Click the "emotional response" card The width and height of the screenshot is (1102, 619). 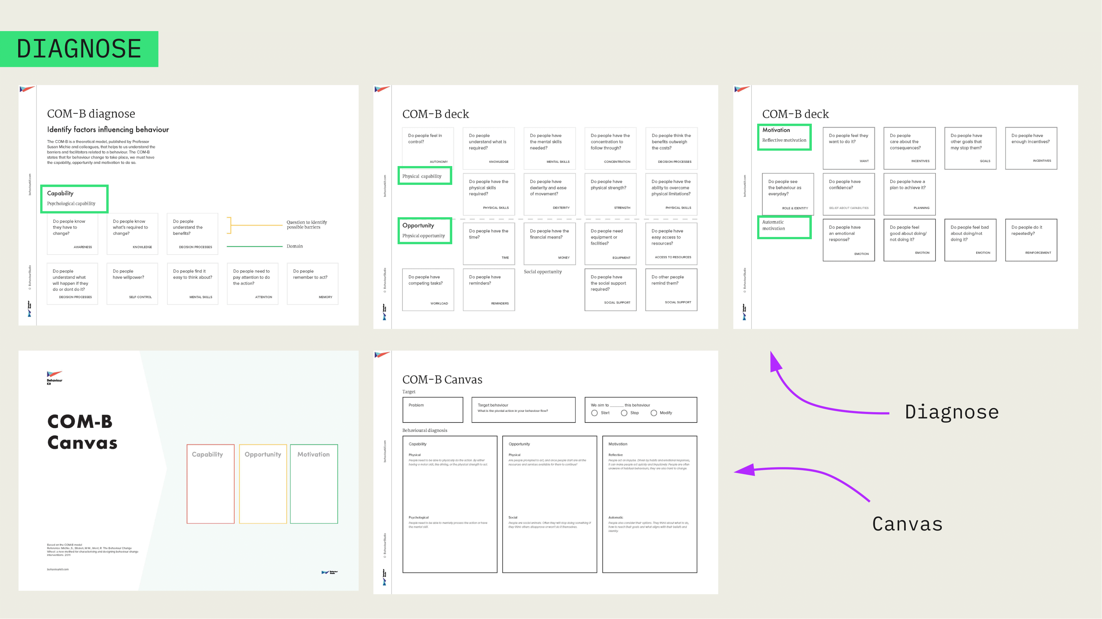point(849,240)
